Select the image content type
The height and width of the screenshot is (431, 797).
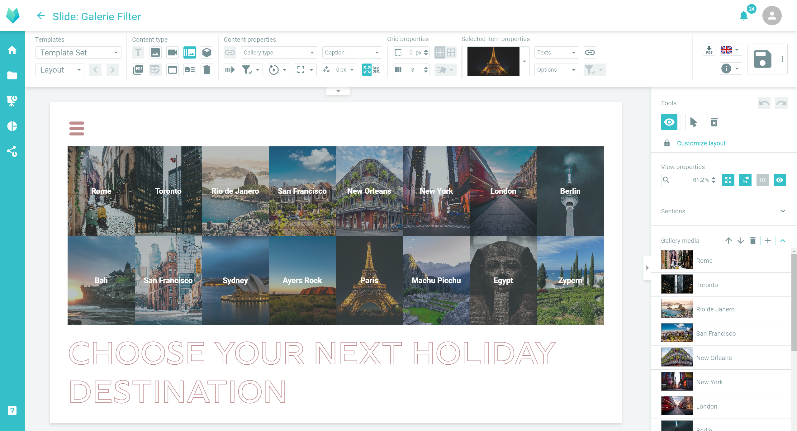[x=155, y=52]
